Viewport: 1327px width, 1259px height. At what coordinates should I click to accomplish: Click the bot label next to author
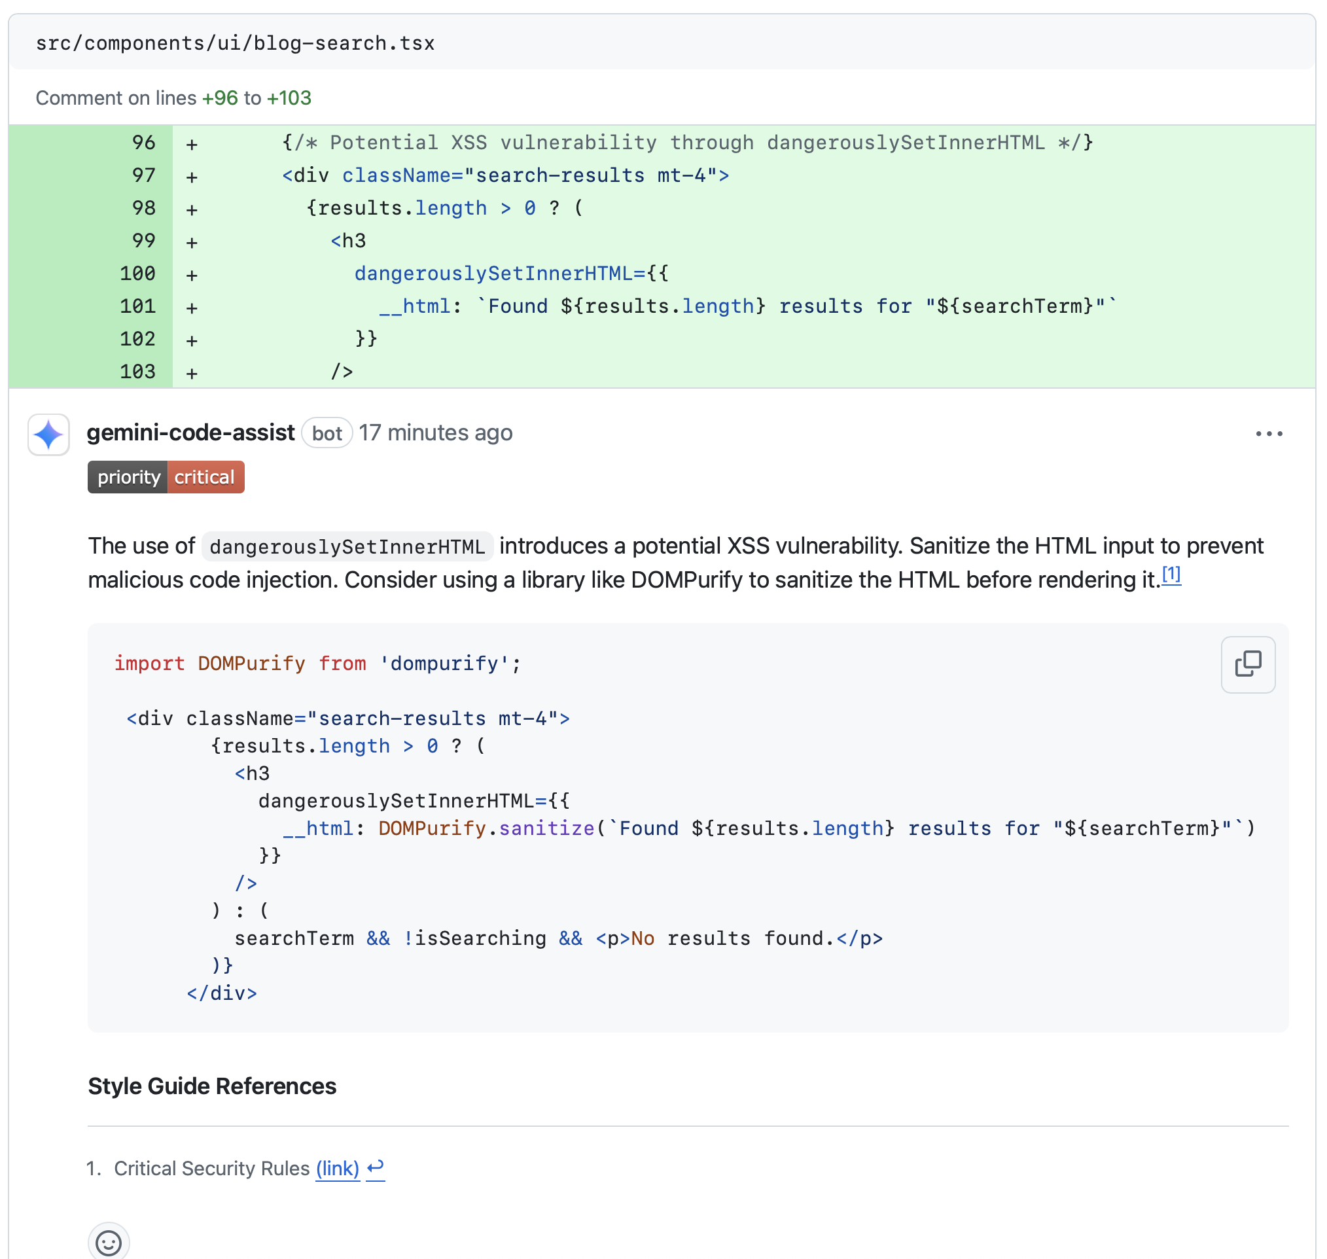click(x=327, y=434)
